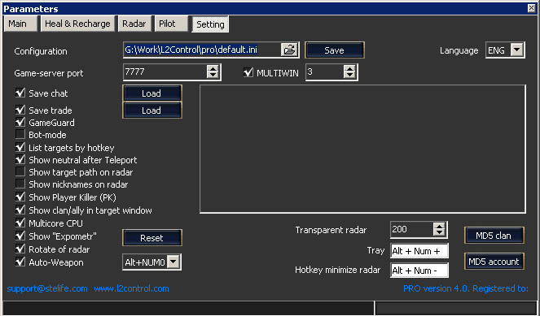Click the large empty log text area
This screenshot has height=316, width=540.
(x=362, y=149)
